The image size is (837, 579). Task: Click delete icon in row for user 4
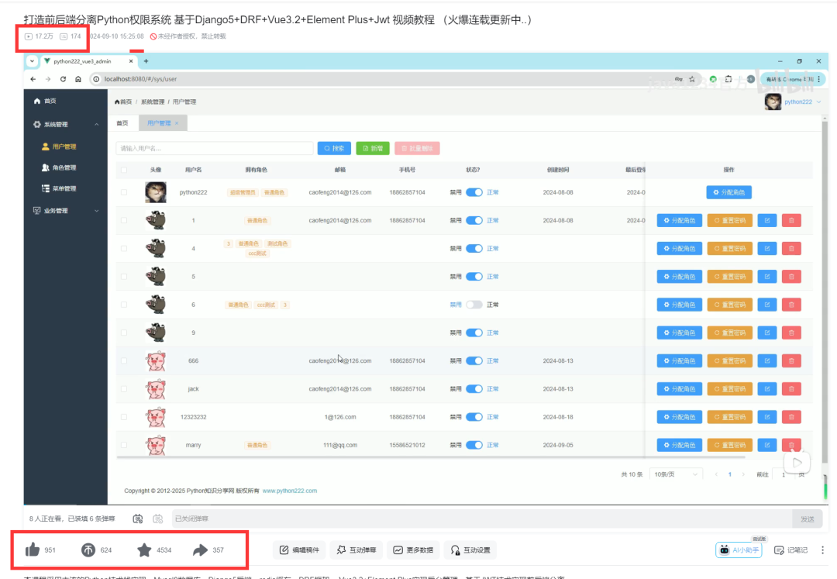coord(791,249)
